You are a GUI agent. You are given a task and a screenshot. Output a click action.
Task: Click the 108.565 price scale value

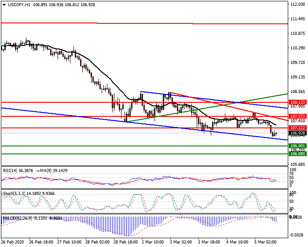pyautogui.click(x=298, y=92)
